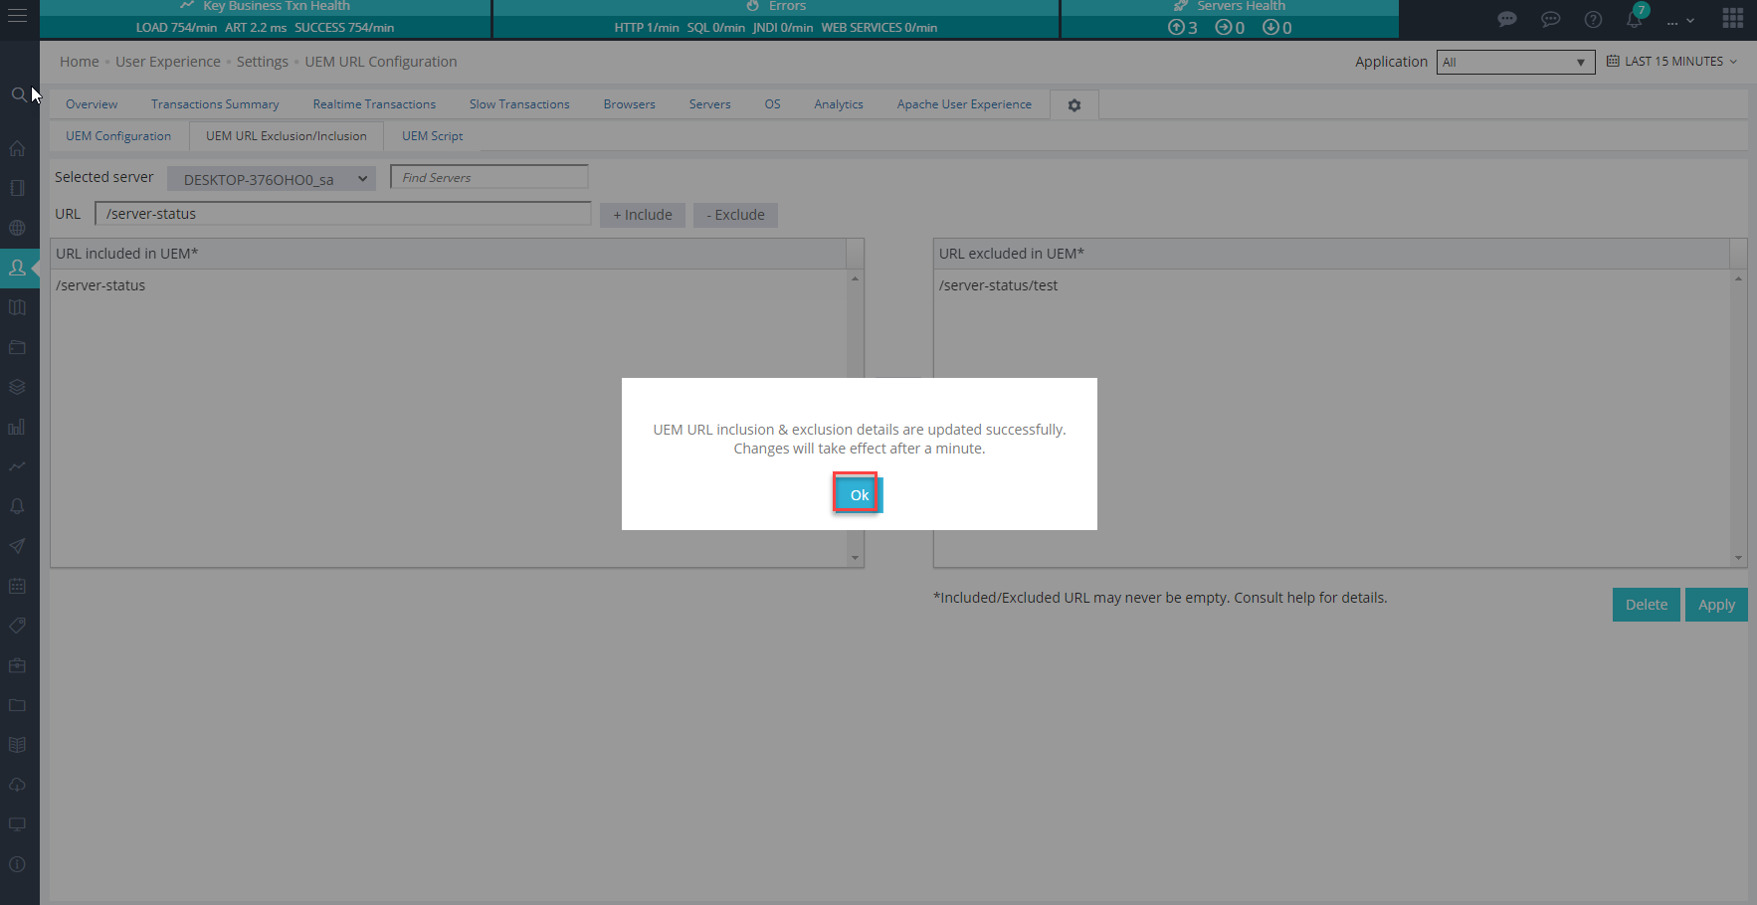Click the bar chart icon in sidebar
This screenshot has width=1757, height=905.
click(17, 427)
